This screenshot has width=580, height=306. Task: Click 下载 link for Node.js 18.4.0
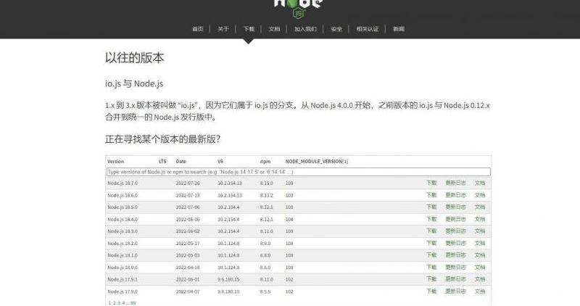pyautogui.click(x=431, y=219)
